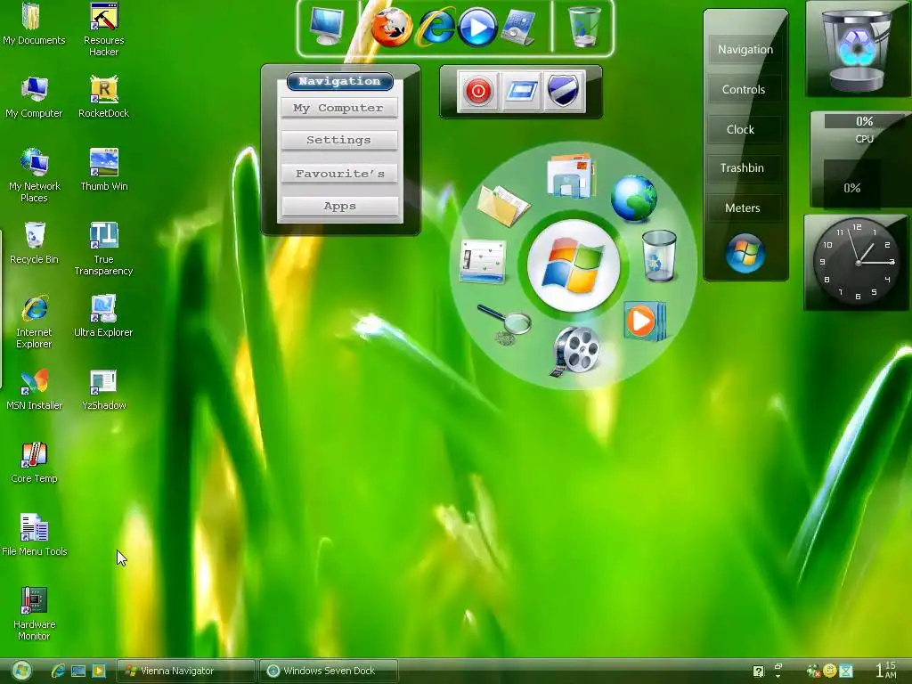Open Favourite's in the Navigation widget
This screenshot has height=684, width=912.
click(x=339, y=174)
